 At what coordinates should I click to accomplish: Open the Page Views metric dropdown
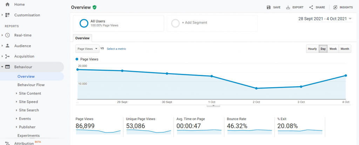pyautogui.click(x=87, y=49)
